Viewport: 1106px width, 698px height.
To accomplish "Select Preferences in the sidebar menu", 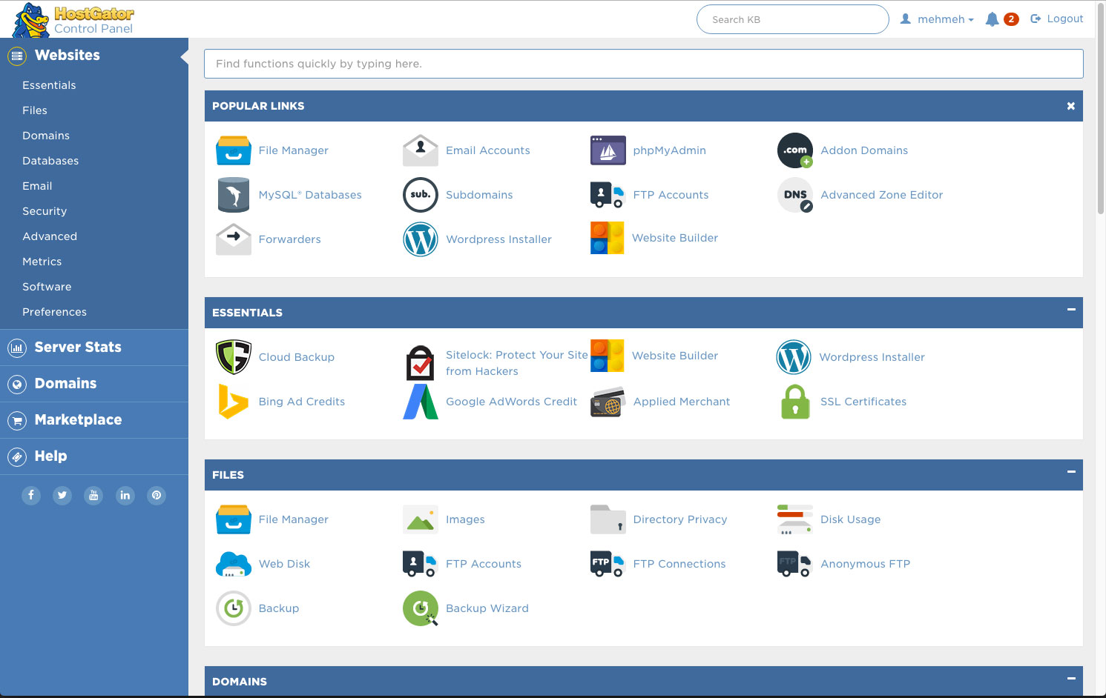I will click(54, 312).
